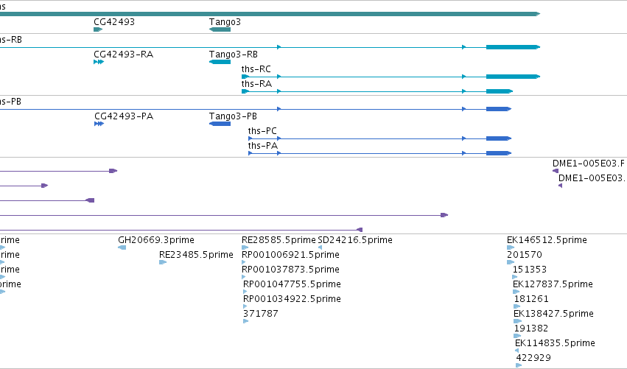Image resolution: width=627 pixels, height=369 pixels.
Task: Open the ths-PC protein feature label
Action: [x=262, y=131]
